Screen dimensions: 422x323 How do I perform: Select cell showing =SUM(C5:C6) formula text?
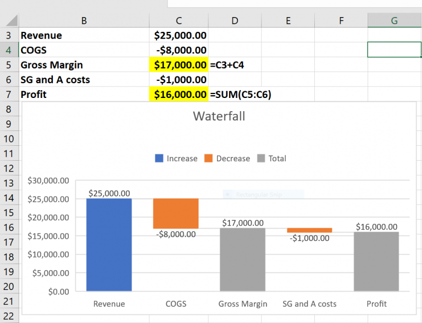(240, 94)
